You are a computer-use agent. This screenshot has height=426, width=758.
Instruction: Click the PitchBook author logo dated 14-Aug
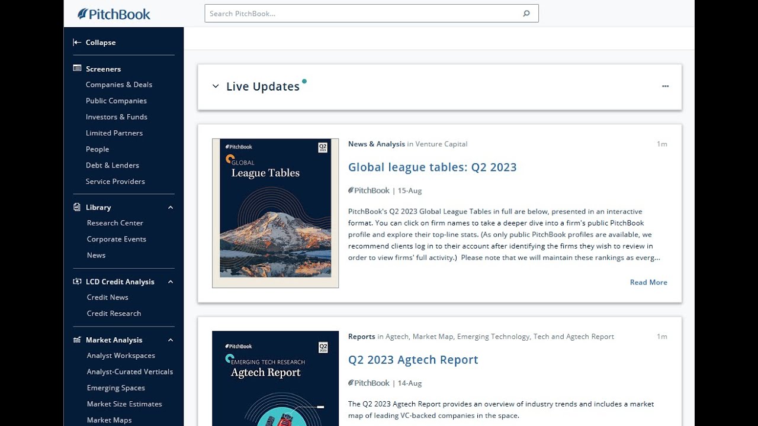(369, 383)
